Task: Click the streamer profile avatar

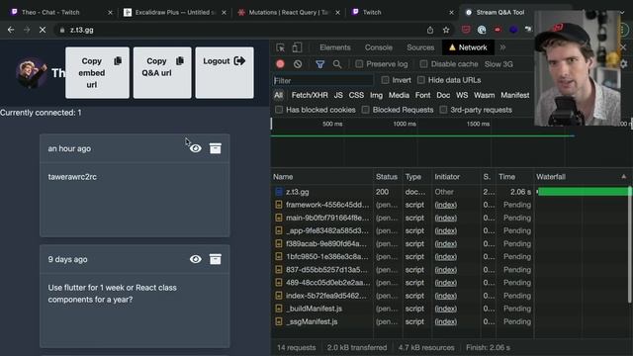Action: point(31,72)
